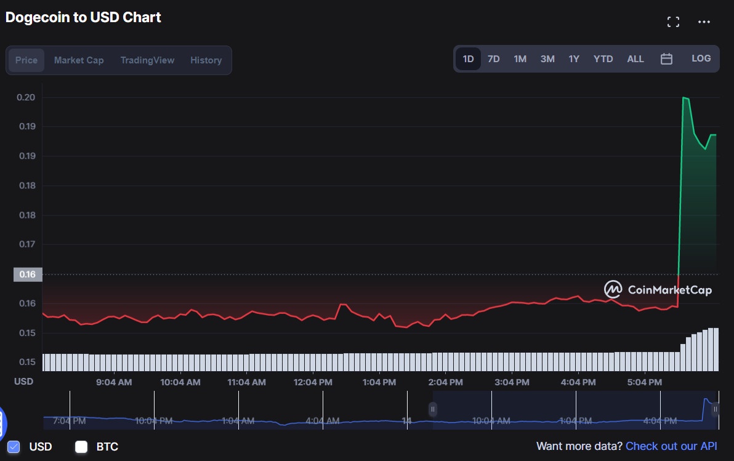Click the blue circular icon bottom-left

(3, 422)
